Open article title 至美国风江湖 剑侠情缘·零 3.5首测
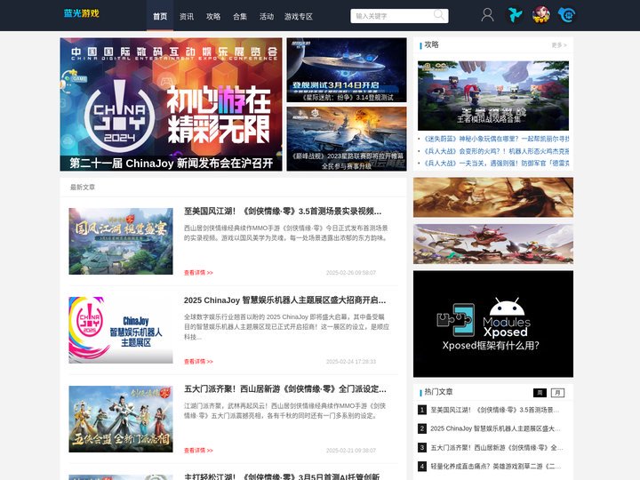640x480 pixels. pos(283,211)
